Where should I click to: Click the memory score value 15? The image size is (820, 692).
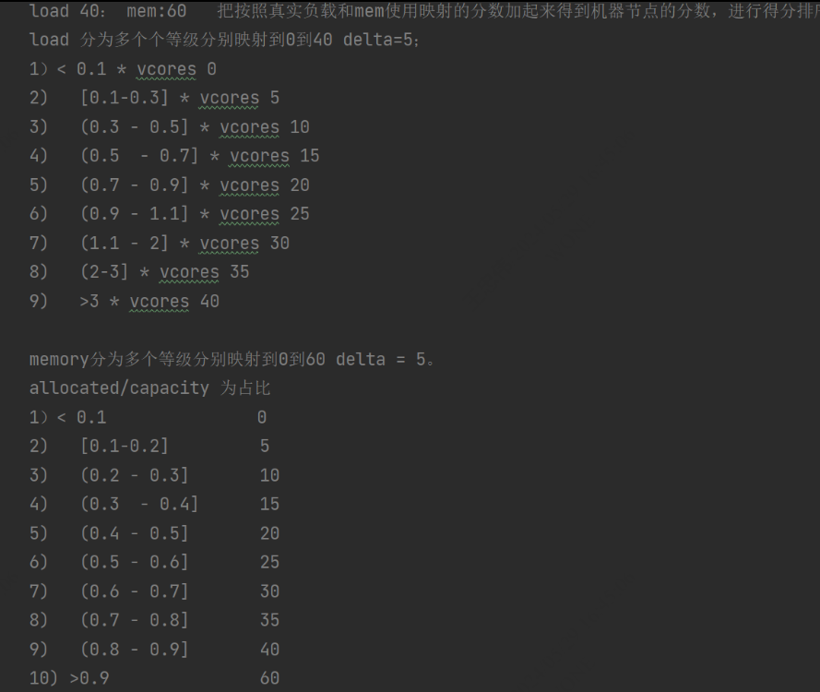270,504
